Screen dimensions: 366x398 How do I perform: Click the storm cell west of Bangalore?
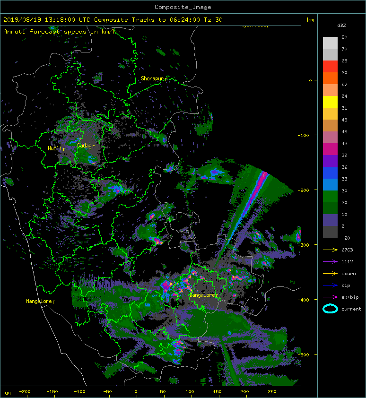tap(167, 286)
